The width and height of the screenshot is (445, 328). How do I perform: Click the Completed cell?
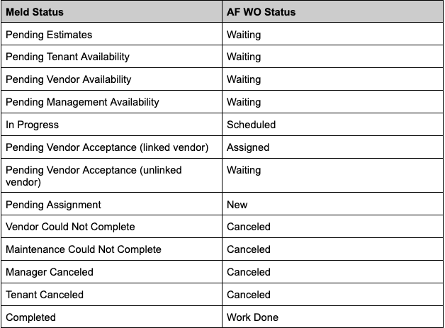pyautogui.click(x=30, y=317)
